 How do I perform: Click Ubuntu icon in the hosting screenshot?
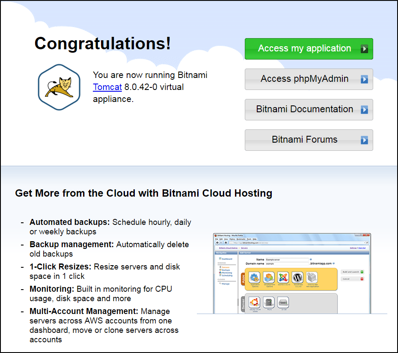pos(255,302)
